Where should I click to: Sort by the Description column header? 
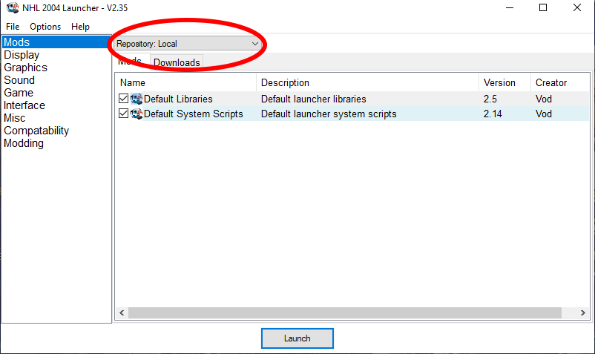click(x=367, y=82)
